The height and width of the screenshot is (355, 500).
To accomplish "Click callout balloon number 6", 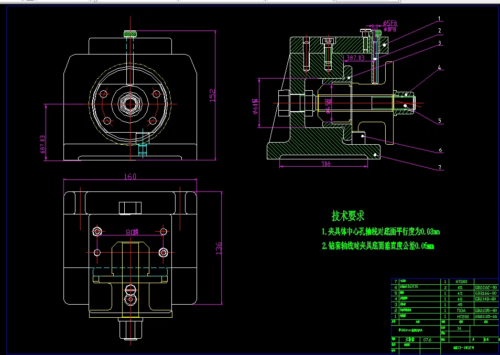I will [440, 150].
